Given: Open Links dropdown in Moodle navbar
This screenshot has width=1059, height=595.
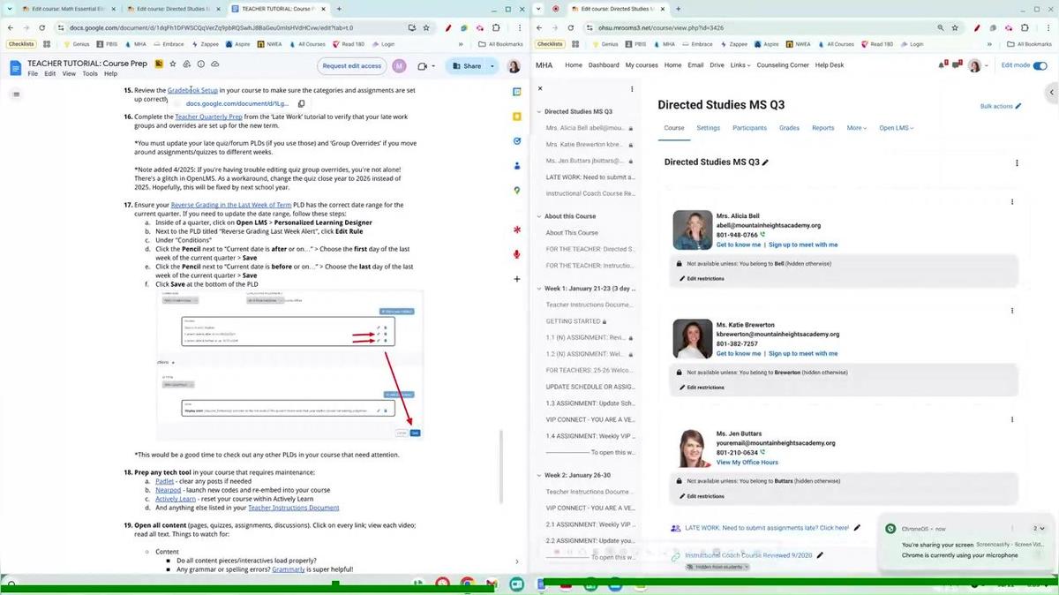Looking at the screenshot, I should pos(740,65).
